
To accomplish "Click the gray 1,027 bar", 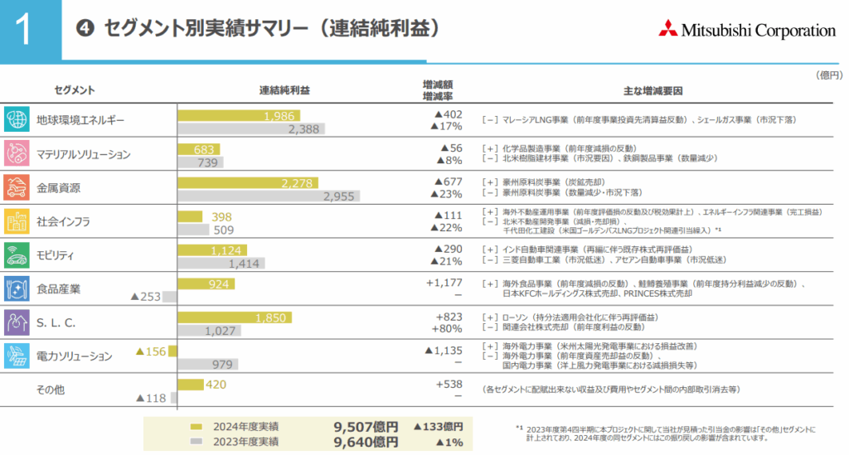I will coord(210,331).
